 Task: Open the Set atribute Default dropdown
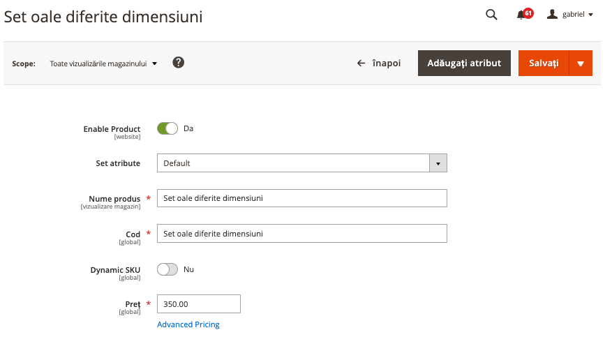pyautogui.click(x=301, y=163)
